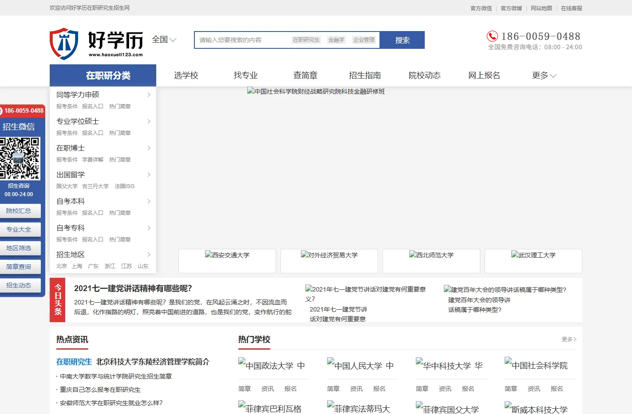Open the 在职研分类 menu header
The height and width of the screenshot is (414, 632).
103,75
